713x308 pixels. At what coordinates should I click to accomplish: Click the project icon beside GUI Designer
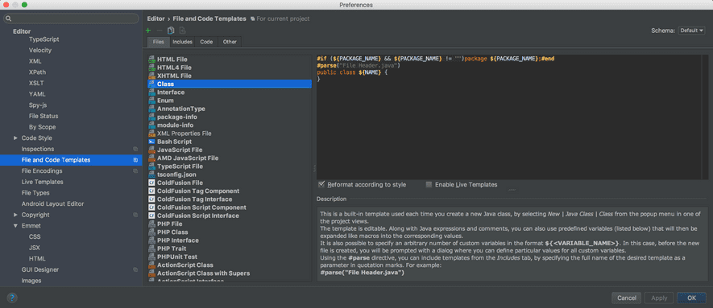[135, 269]
